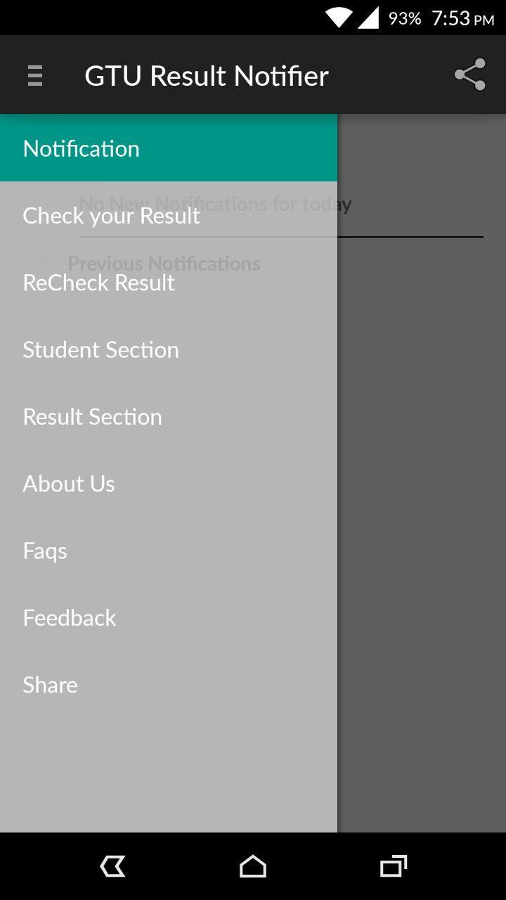
Task: Tap the Wi-Fi status icon
Action: [338, 18]
